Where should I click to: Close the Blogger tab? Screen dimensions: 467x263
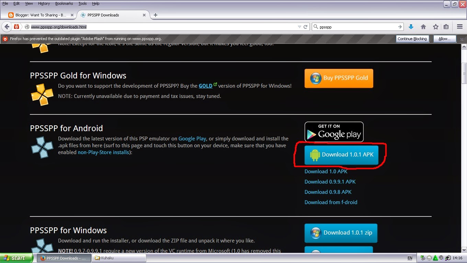(72, 15)
